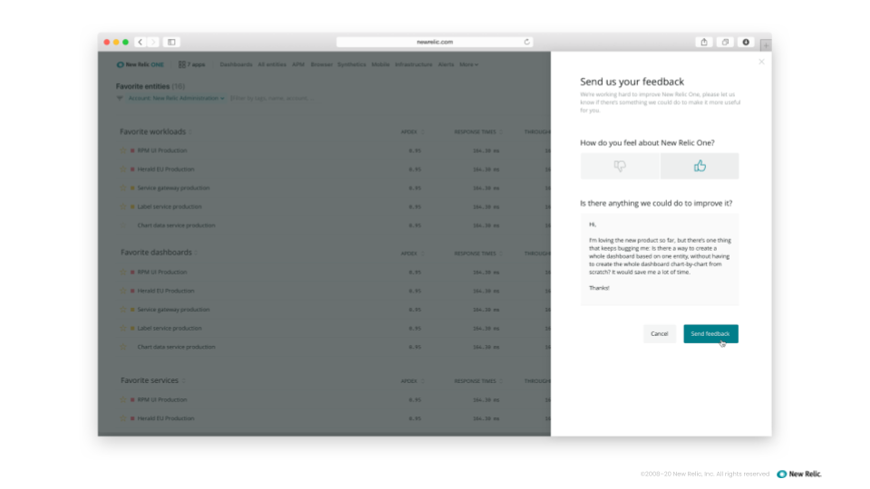Show all tabs overview icon

tap(725, 43)
